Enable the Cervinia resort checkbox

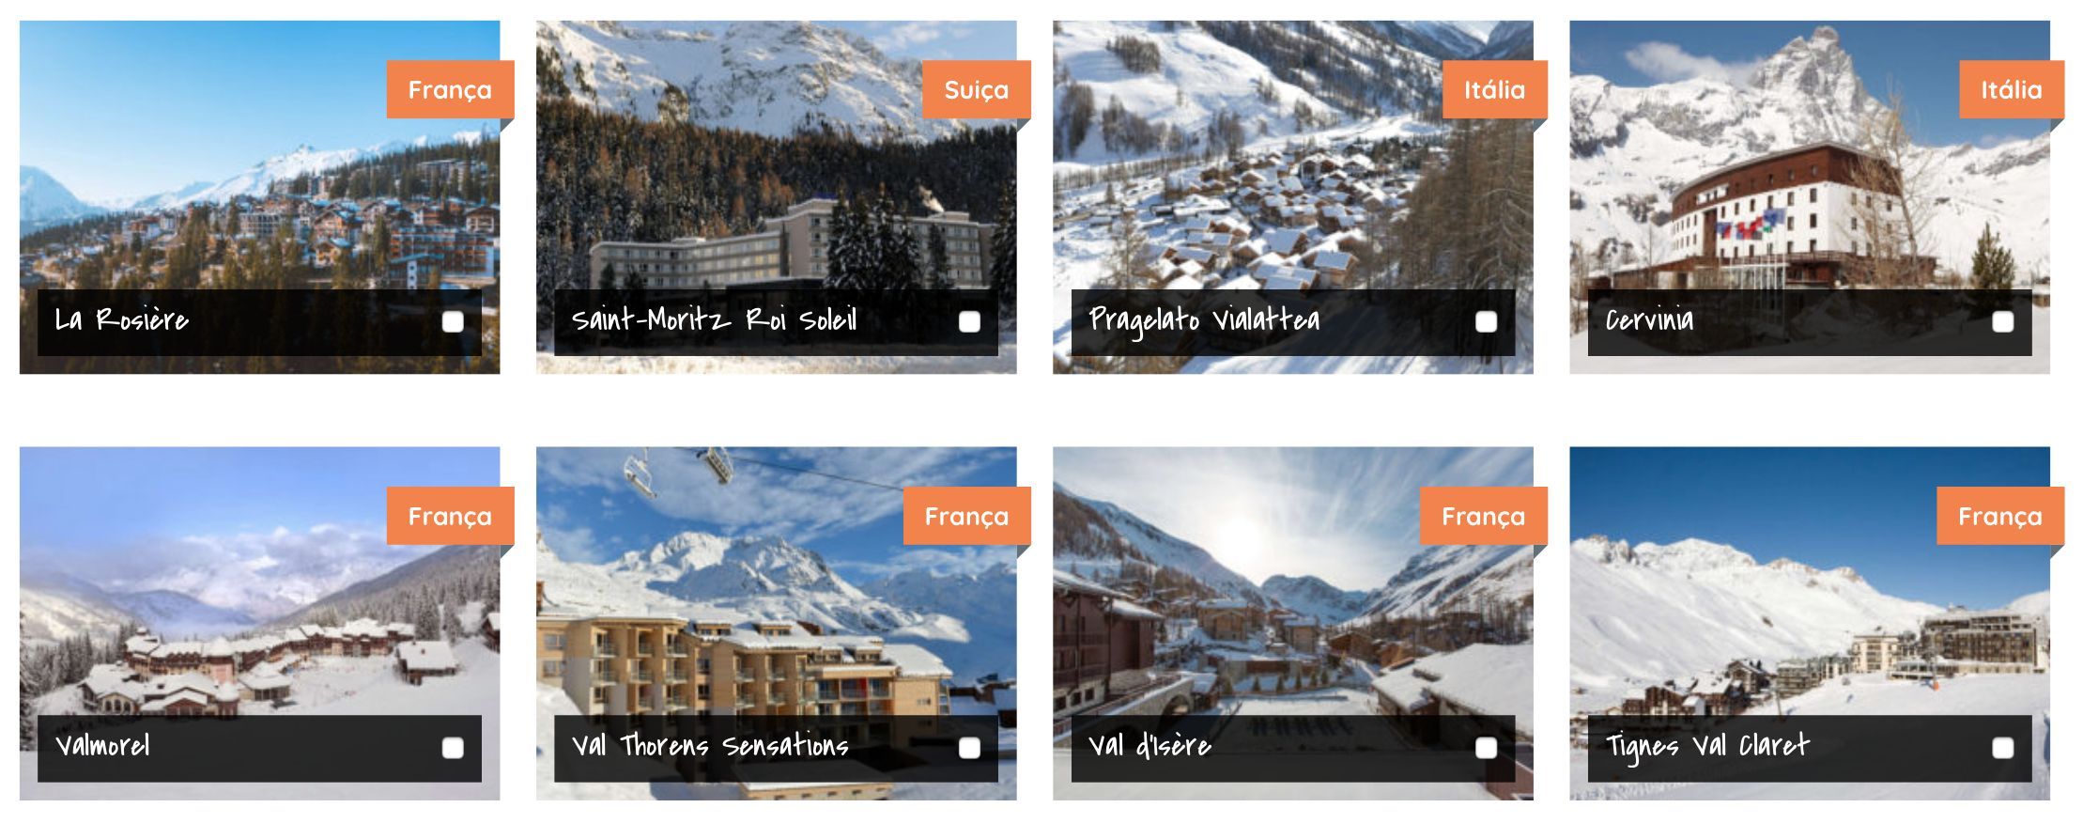[2002, 322]
